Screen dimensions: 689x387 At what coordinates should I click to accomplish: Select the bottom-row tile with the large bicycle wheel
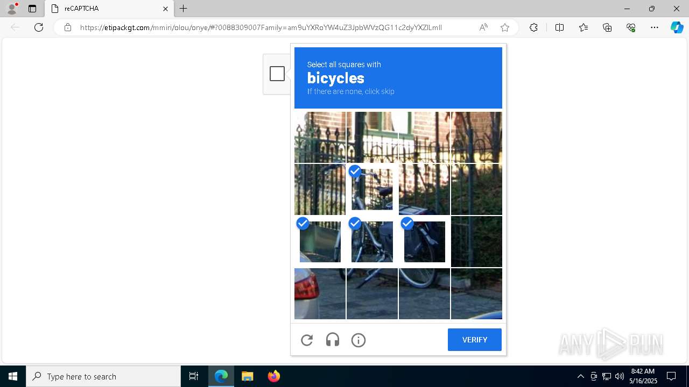(x=424, y=293)
